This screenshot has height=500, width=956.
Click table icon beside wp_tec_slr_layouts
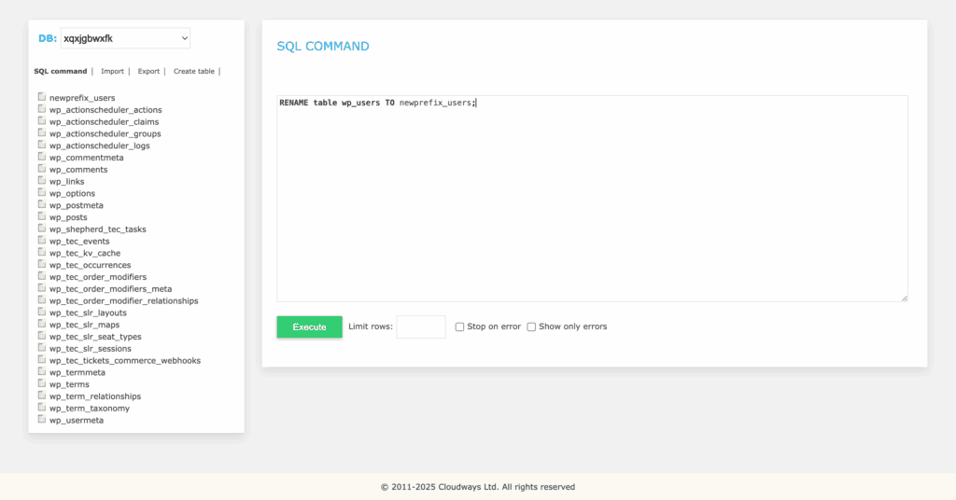[41, 312]
